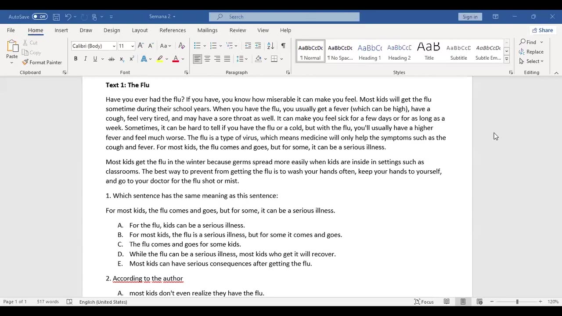Image resolution: width=562 pixels, height=316 pixels.
Task: Shrink font size icon
Action: [151, 46]
